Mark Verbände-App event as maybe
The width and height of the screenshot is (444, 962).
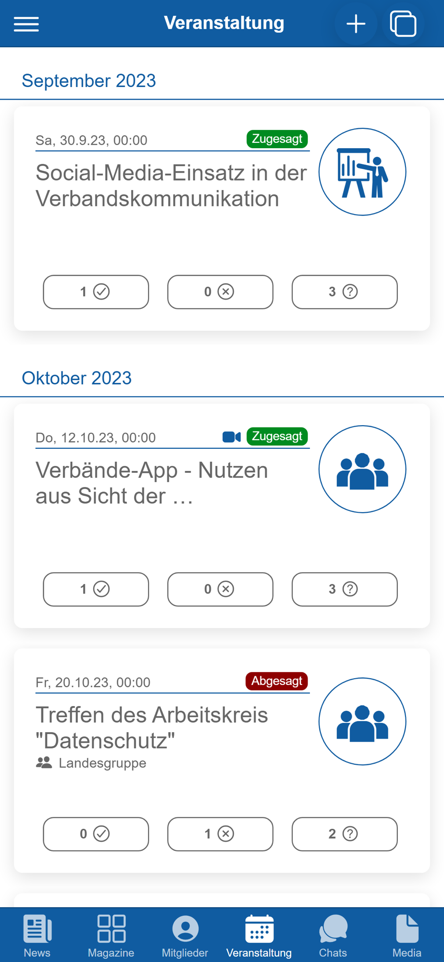click(x=345, y=589)
